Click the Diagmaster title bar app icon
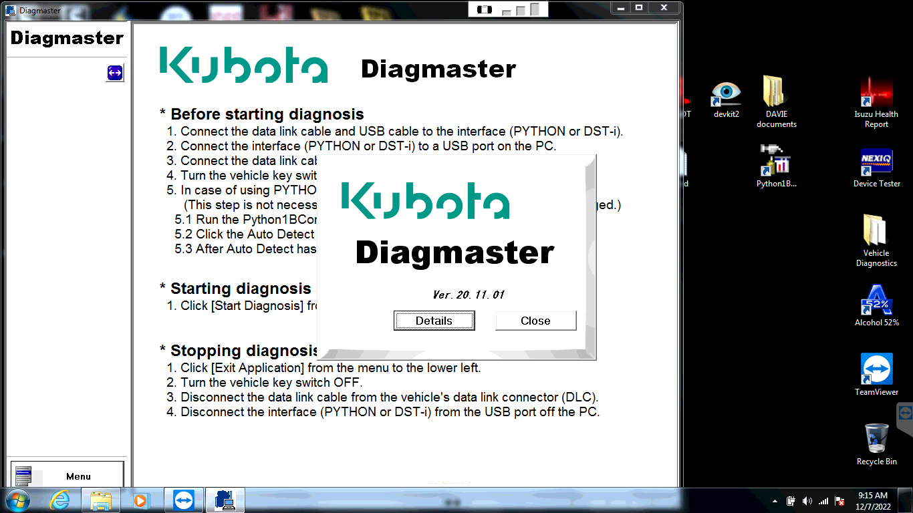Image resolution: width=913 pixels, height=513 pixels. coord(11,10)
